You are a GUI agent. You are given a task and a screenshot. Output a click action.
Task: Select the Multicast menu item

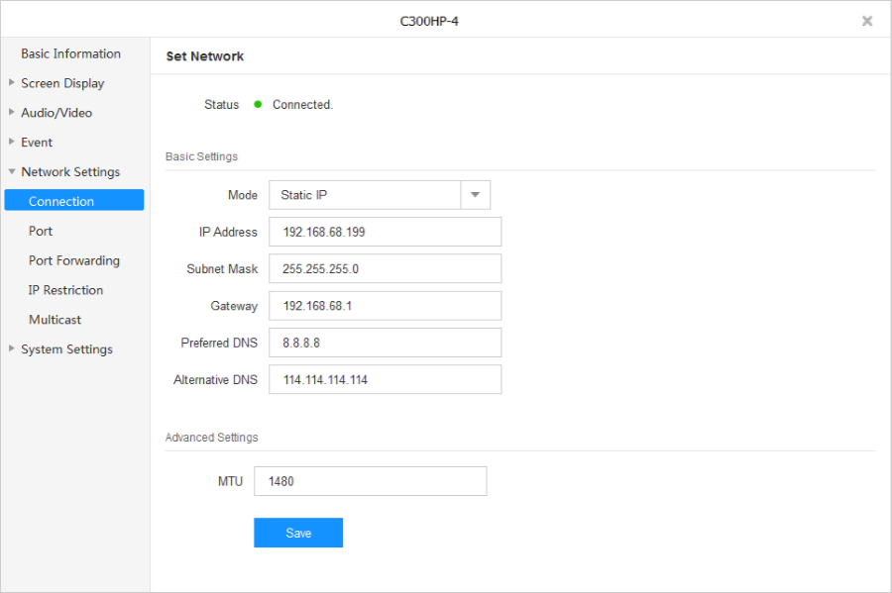point(55,320)
